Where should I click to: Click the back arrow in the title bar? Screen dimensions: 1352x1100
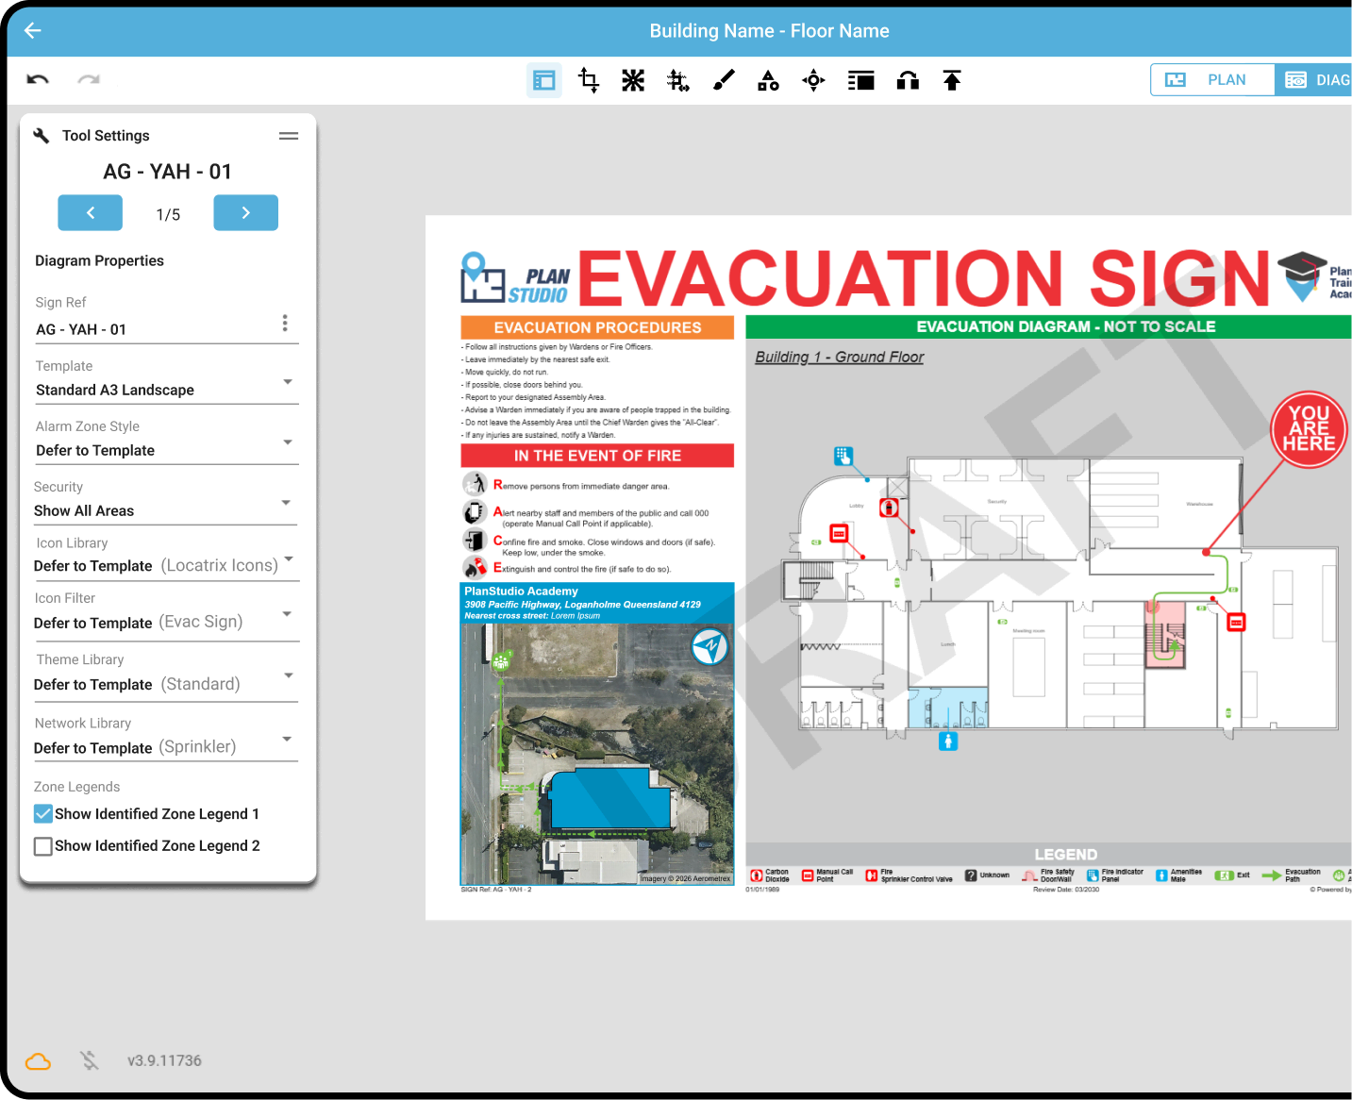point(32,30)
